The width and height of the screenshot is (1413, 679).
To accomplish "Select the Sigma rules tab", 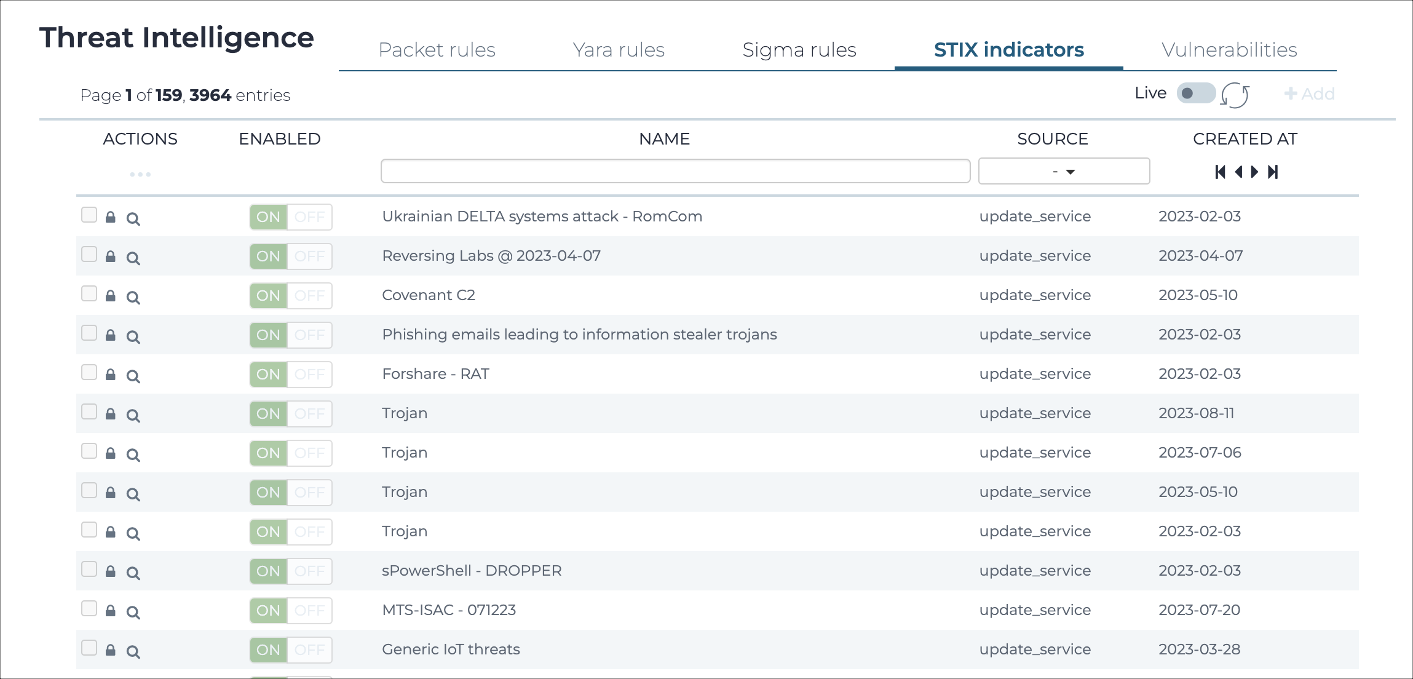I will [x=799, y=50].
